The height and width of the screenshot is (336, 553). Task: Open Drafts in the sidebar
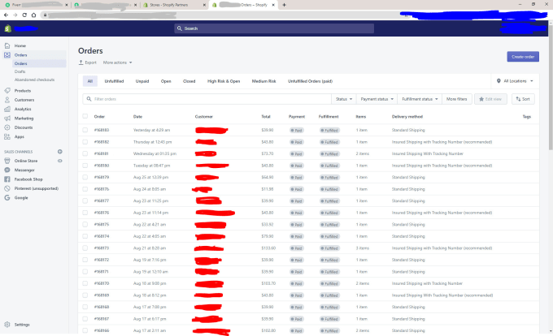point(20,71)
